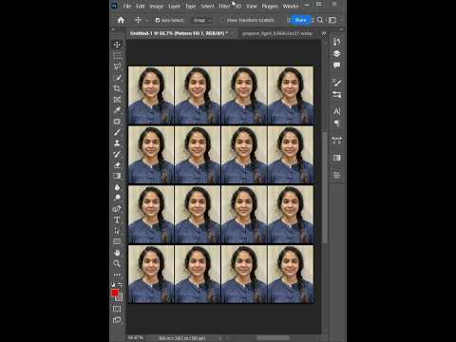Open the Plugins menu
456x342 pixels.
(270, 6)
